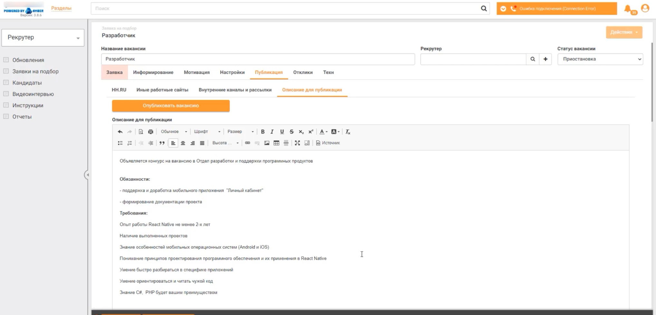The height and width of the screenshot is (315, 656).
Task: Undo the last edit in the editor
Action: point(120,132)
